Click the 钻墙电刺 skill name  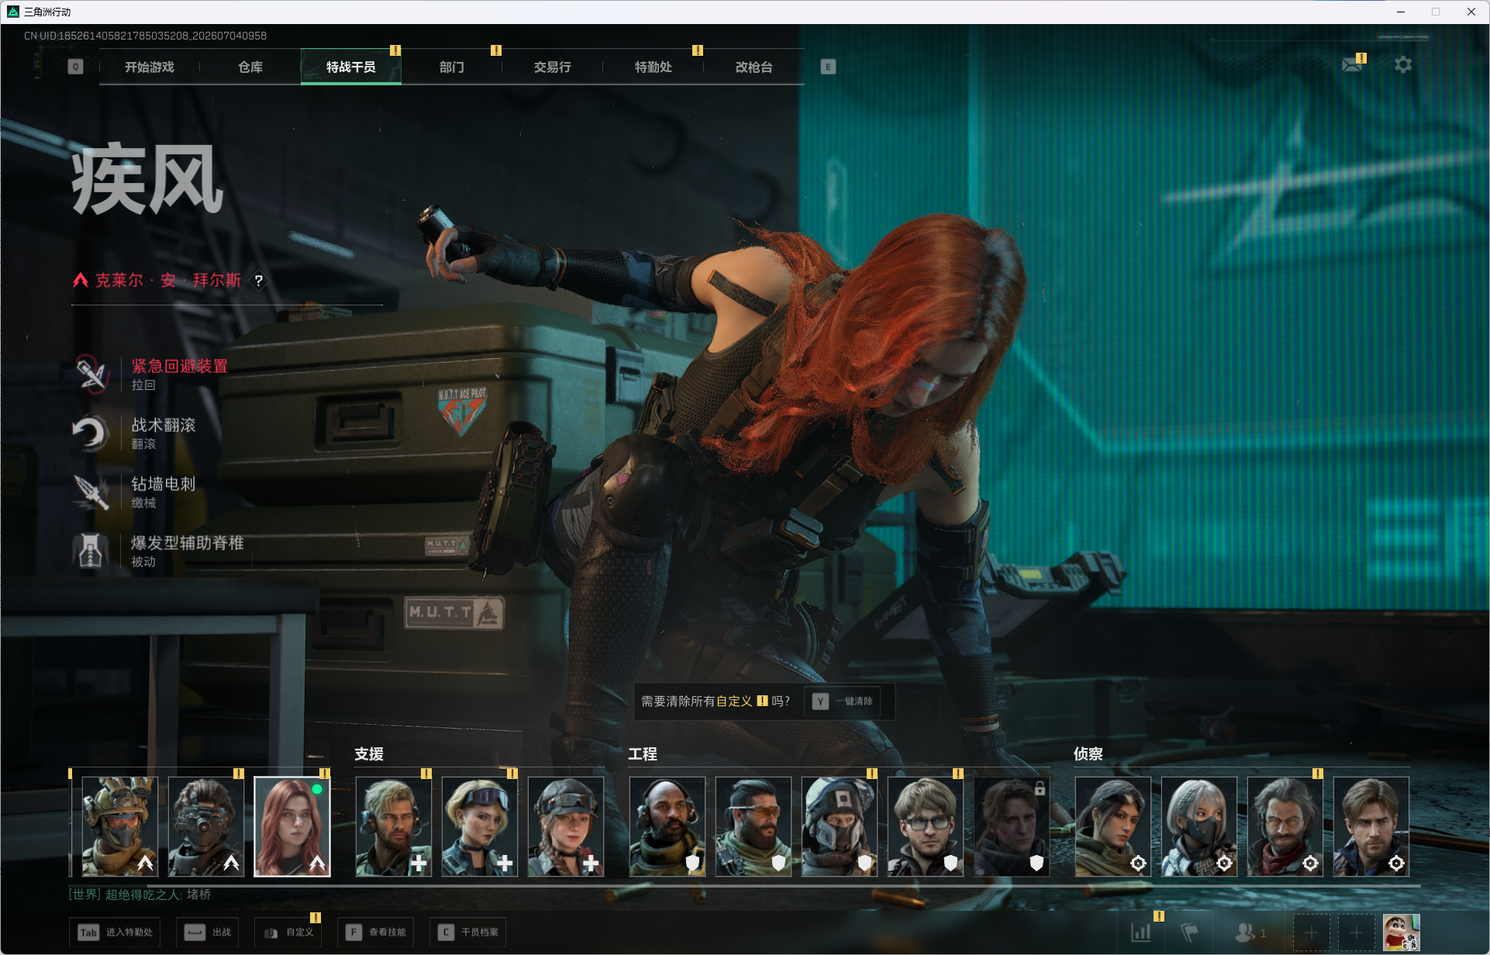164,484
